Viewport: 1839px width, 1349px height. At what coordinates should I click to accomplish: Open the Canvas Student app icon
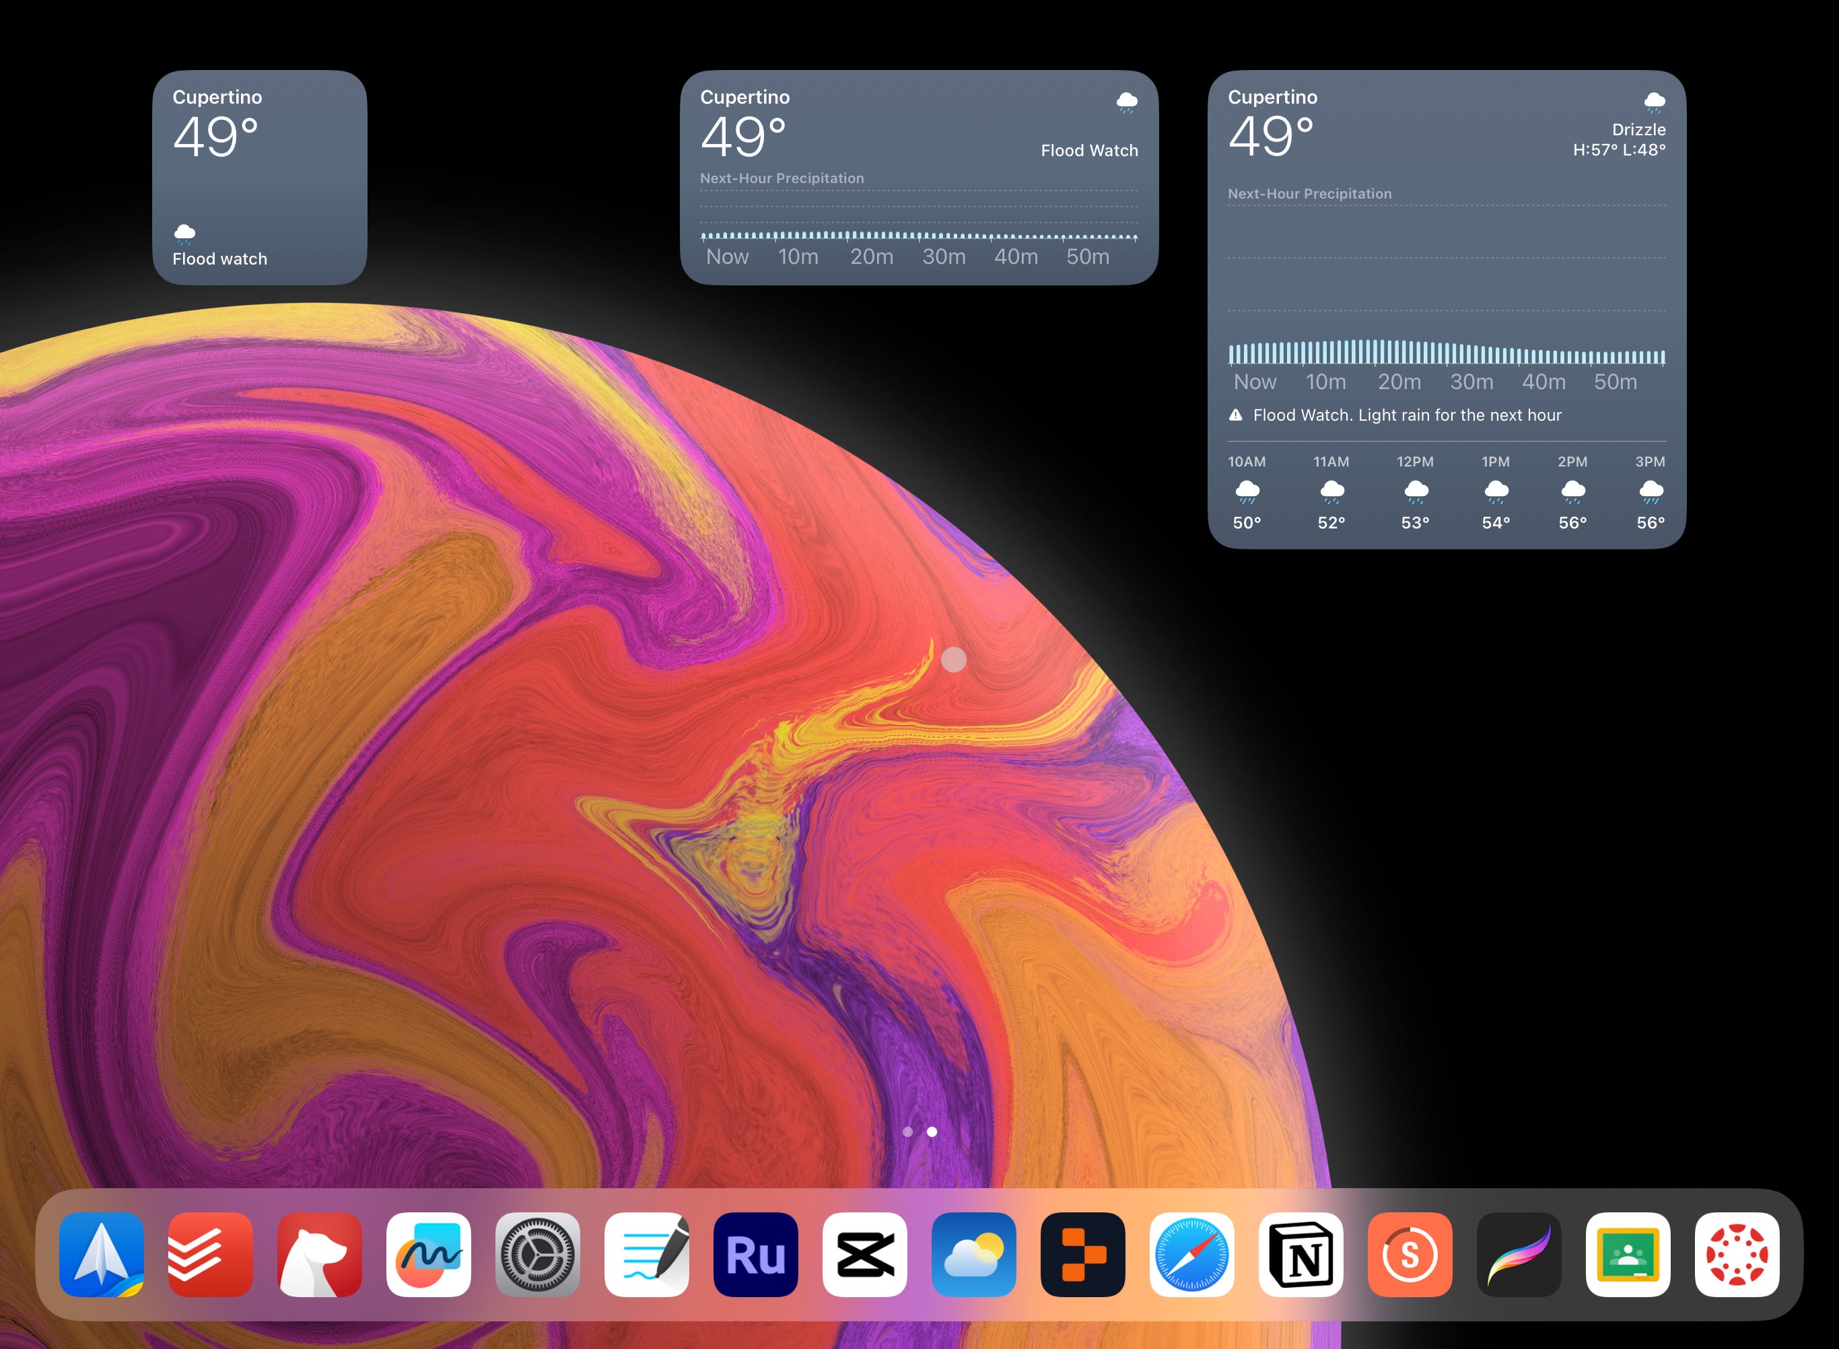point(1737,1254)
